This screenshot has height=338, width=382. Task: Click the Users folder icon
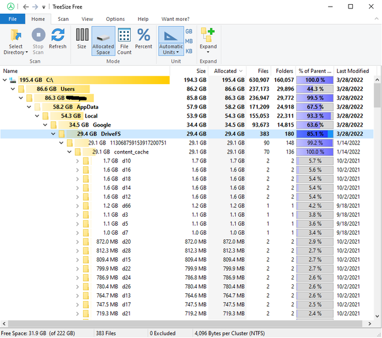coord(21,89)
